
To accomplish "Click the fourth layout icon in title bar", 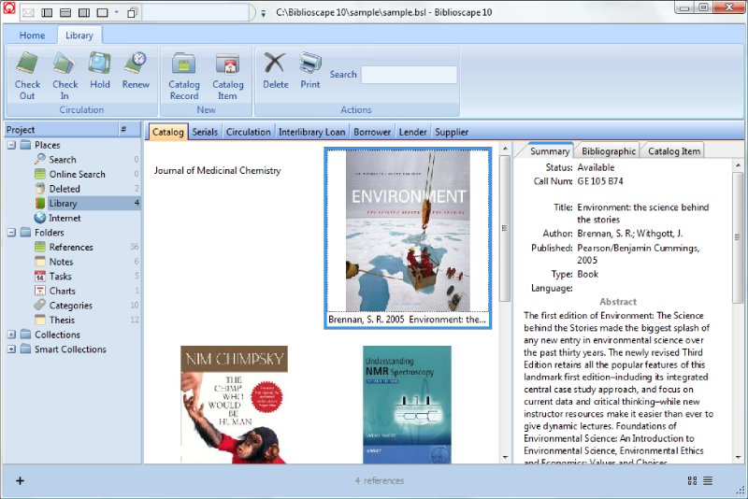I will 102,12.
